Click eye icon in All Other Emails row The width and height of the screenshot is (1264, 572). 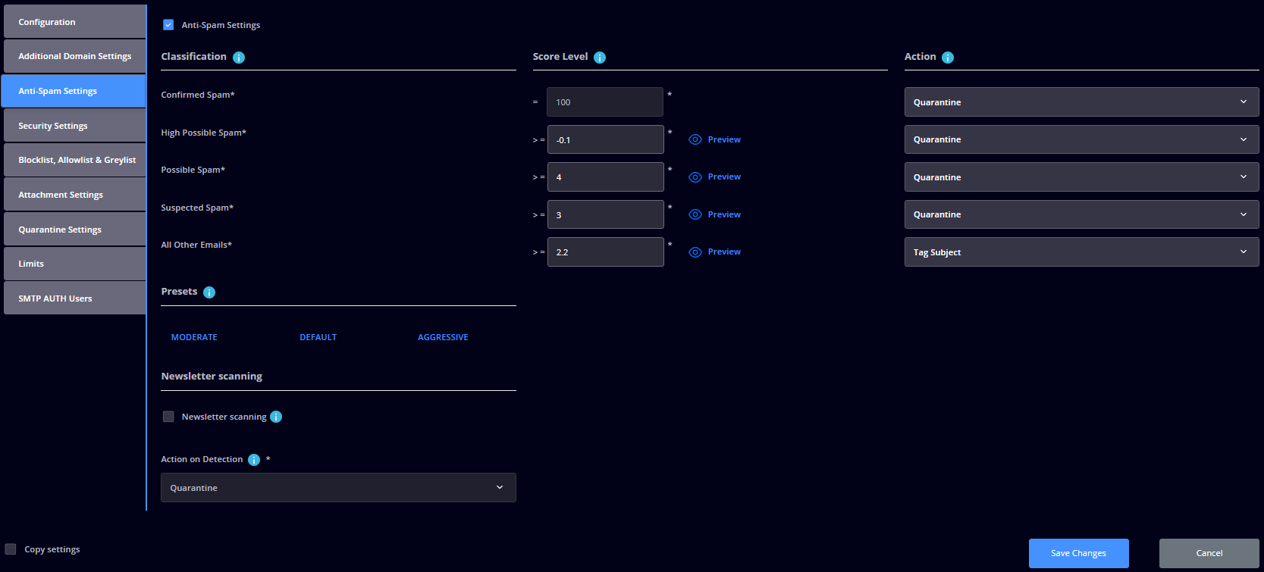[x=695, y=252]
